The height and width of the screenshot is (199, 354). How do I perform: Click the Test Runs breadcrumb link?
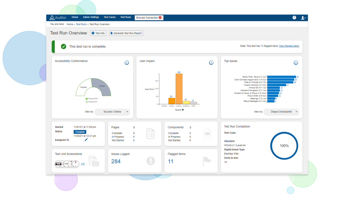coord(81,25)
